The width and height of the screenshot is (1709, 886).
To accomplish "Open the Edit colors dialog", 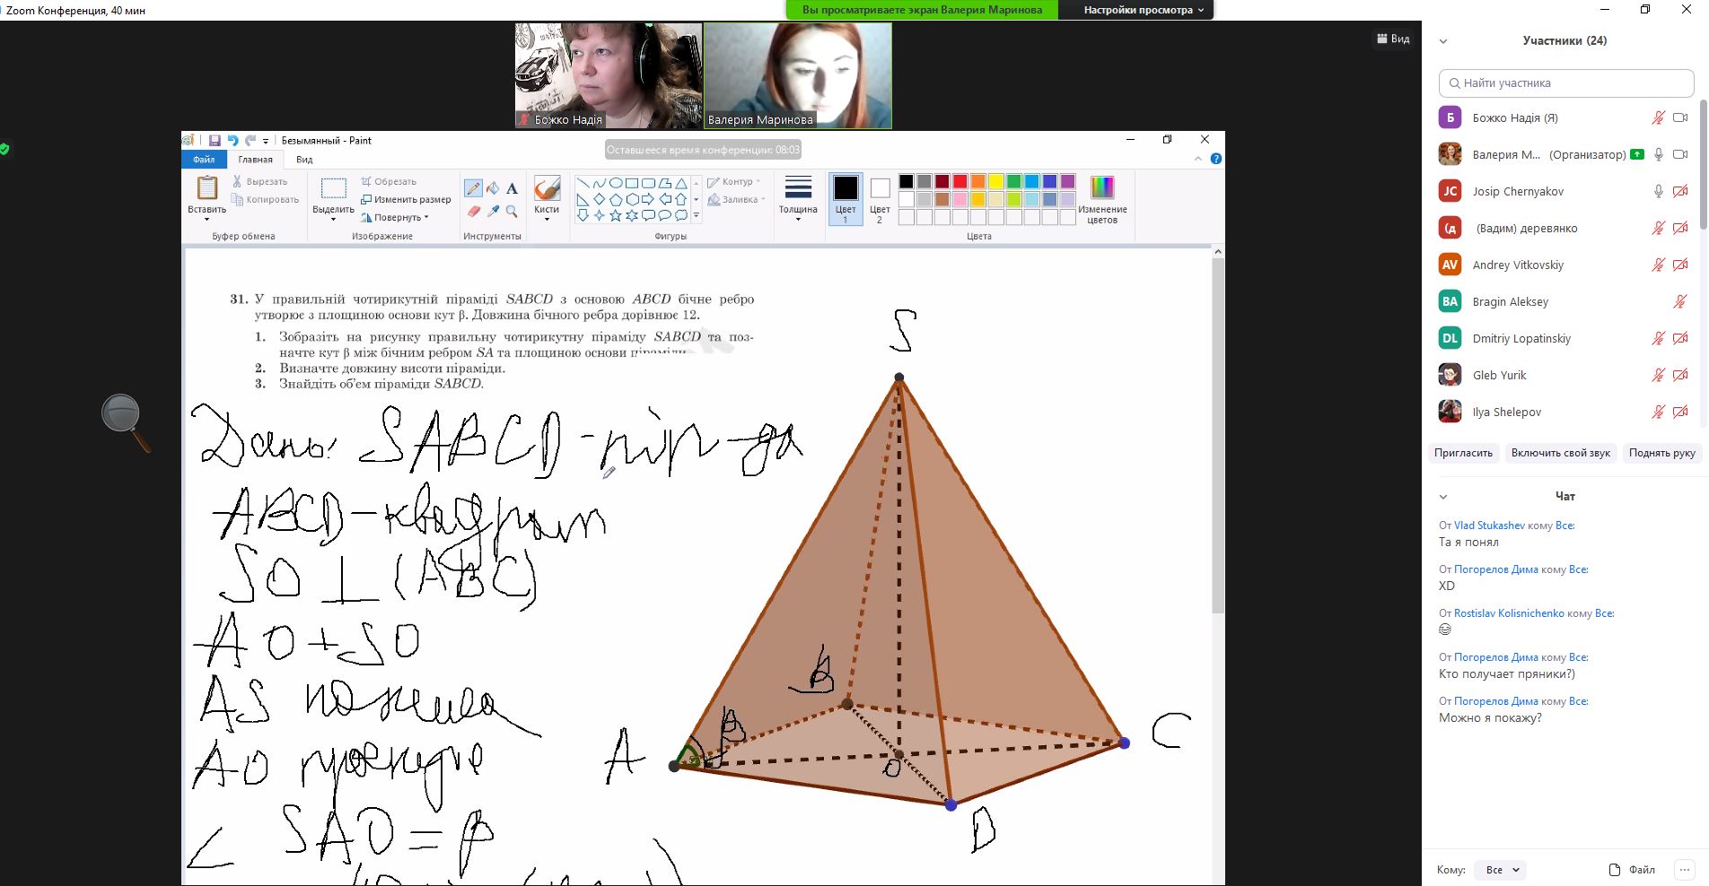I will [x=1101, y=199].
